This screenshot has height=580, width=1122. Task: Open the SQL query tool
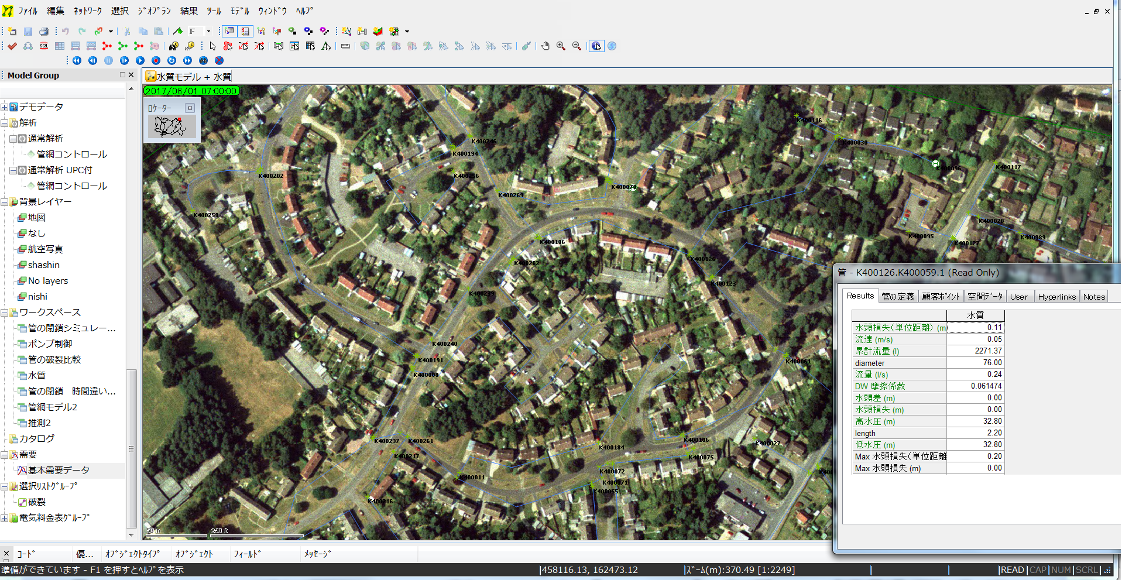tap(44, 46)
